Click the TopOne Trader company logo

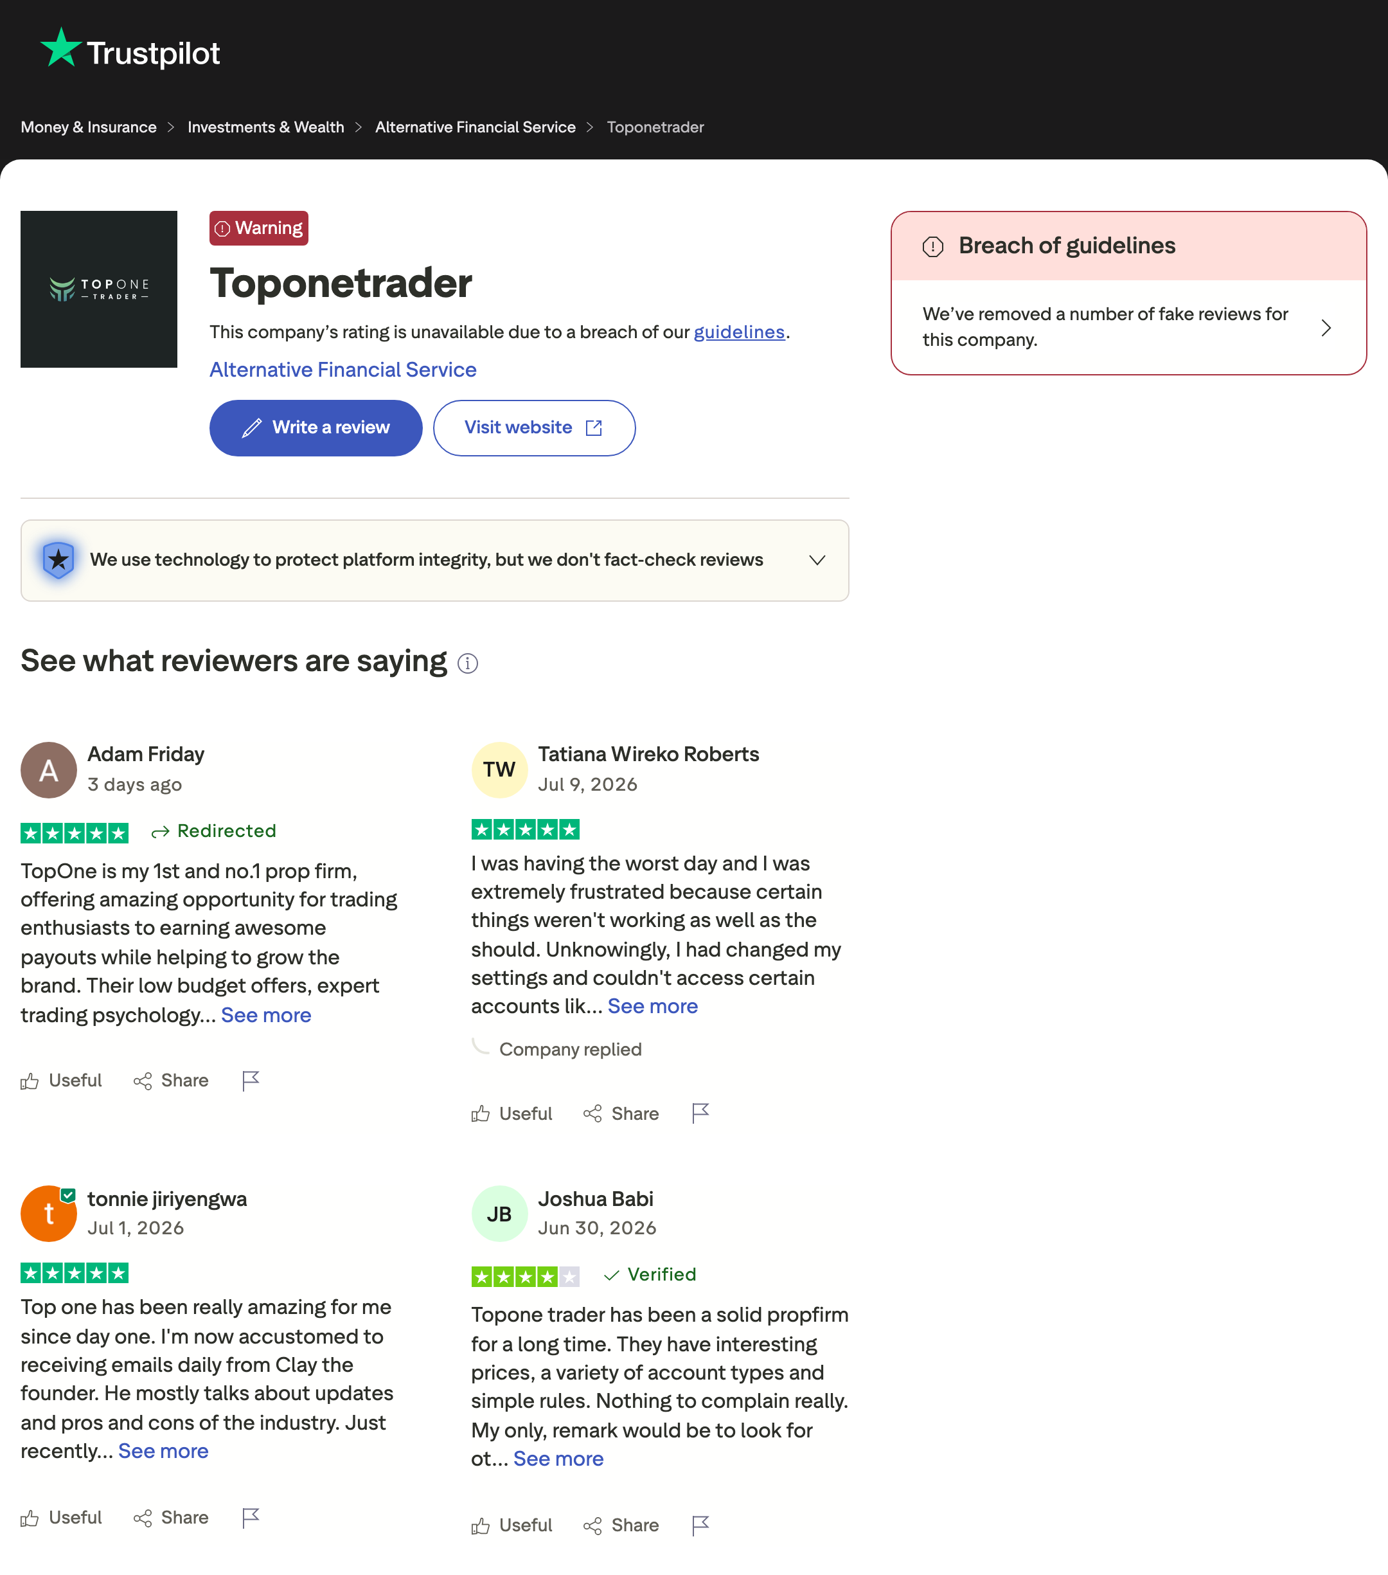click(x=98, y=289)
